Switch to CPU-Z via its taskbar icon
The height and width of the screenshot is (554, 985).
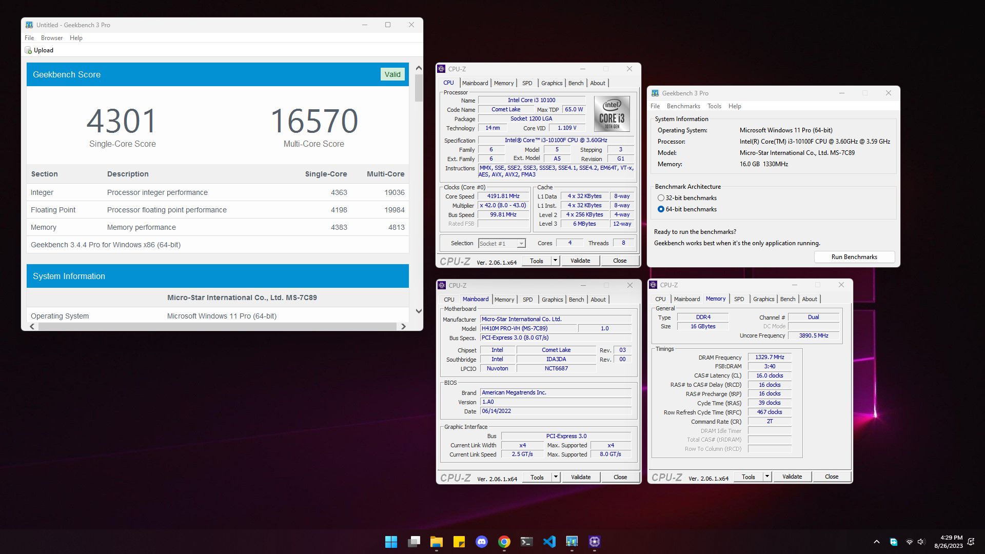pyautogui.click(x=595, y=542)
